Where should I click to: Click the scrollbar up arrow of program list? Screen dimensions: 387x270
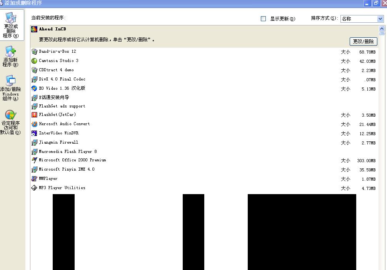[x=382, y=29]
